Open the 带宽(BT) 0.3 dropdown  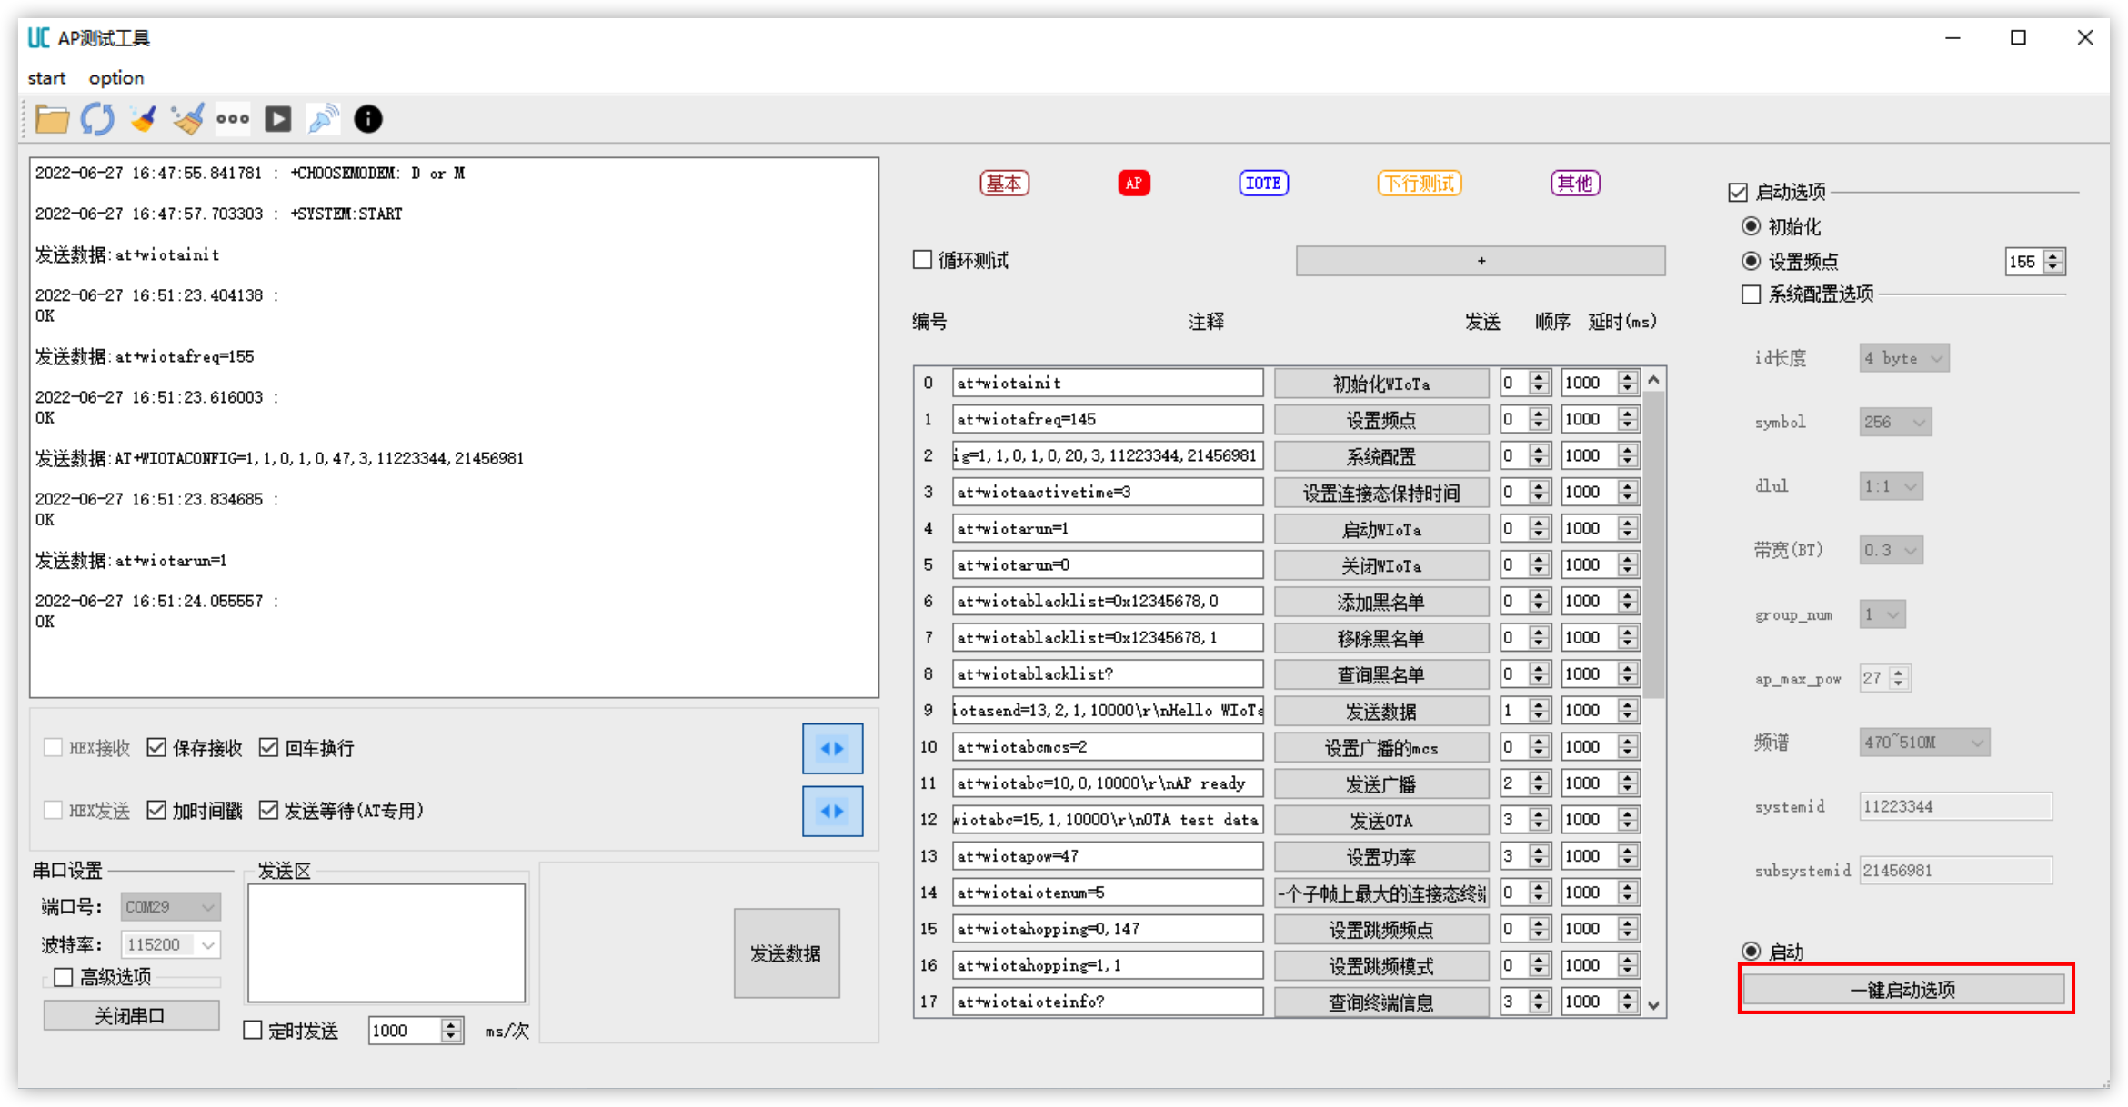(1890, 550)
